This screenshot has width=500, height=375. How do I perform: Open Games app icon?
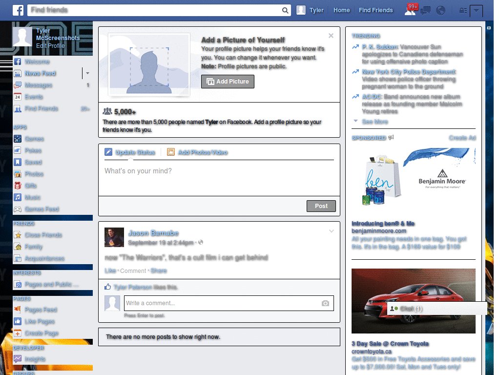click(x=18, y=139)
